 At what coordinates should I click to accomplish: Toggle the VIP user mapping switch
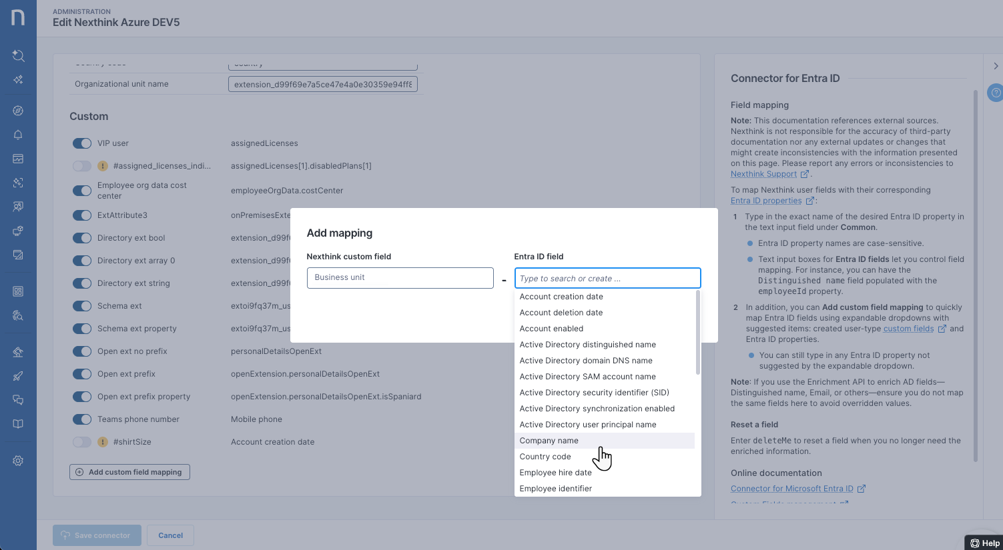(82, 143)
